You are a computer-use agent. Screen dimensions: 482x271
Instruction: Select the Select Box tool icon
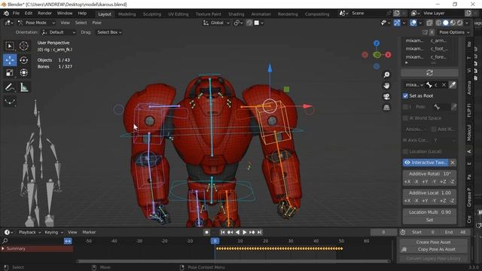(x=10, y=46)
